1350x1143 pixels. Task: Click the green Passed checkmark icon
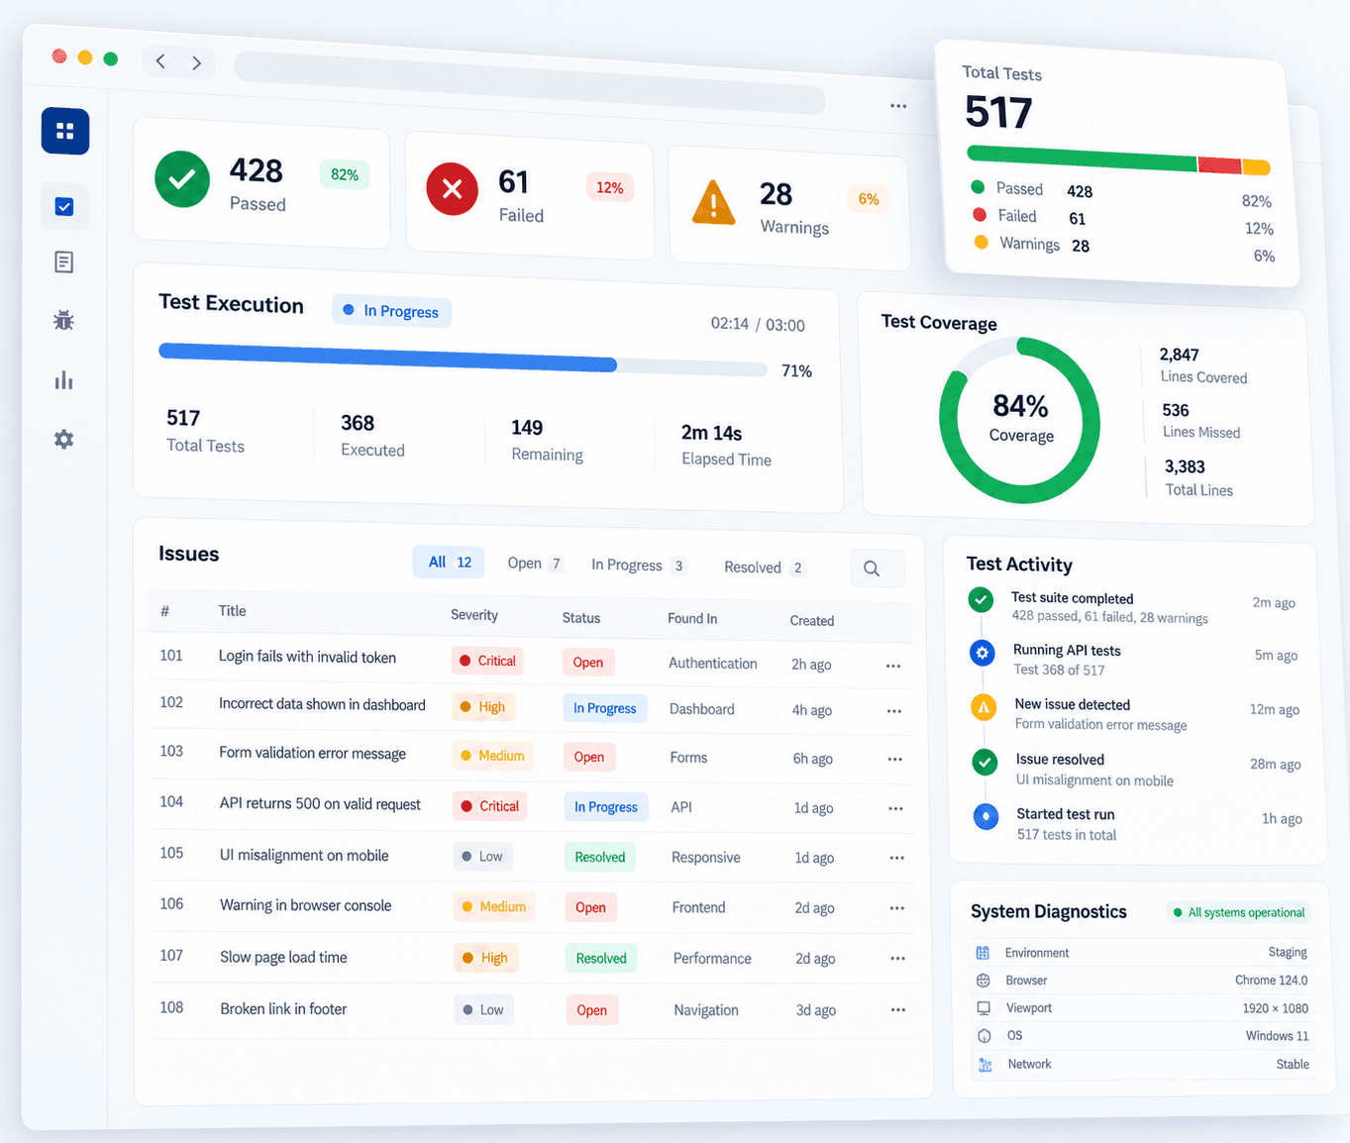182,179
